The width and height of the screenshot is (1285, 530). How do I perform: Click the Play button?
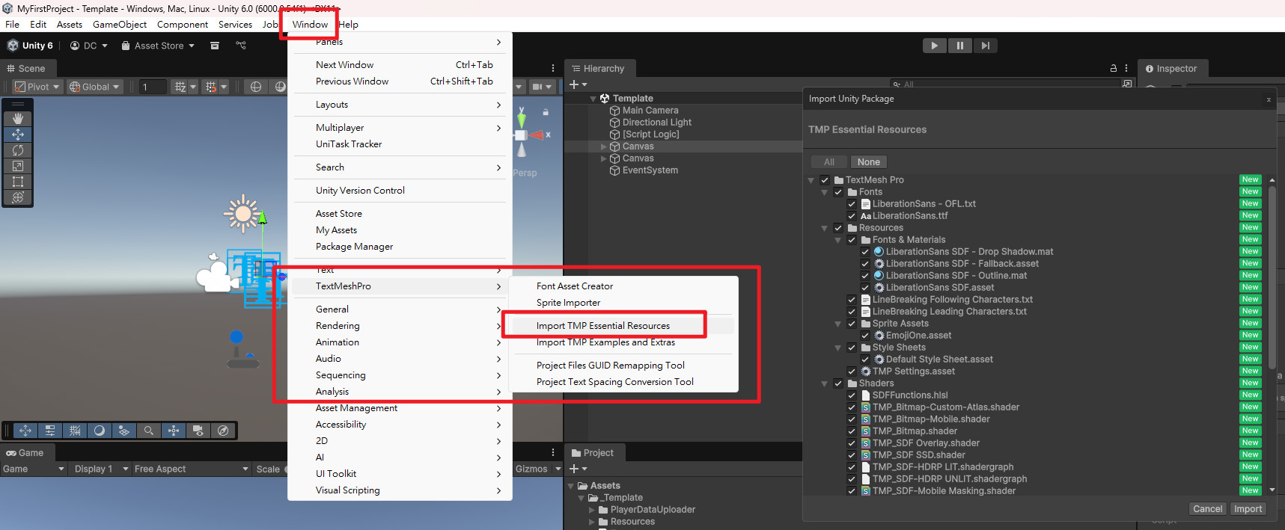click(934, 46)
